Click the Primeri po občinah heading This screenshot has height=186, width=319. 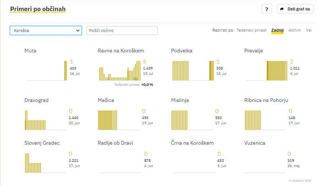tap(38, 9)
